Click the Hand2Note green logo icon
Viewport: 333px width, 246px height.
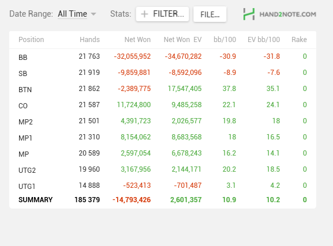(249, 14)
